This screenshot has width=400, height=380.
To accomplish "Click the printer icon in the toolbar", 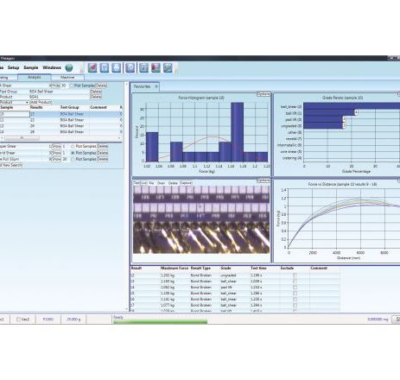I will point(117,68).
